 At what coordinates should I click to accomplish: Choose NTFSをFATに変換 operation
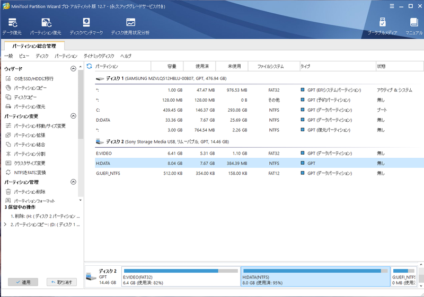pyautogui.click(x=30, y=173)
